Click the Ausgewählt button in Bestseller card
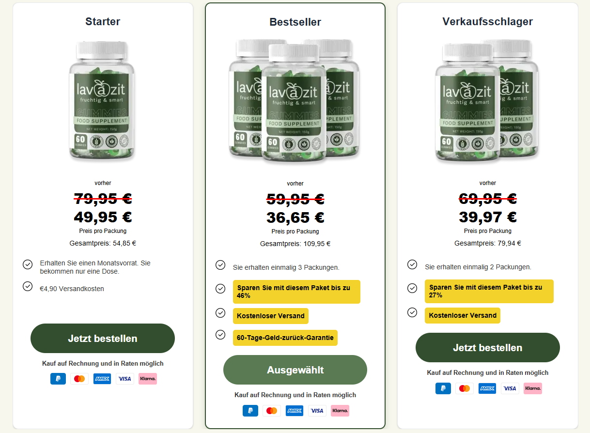Image resolution: width=590 pixels, height=433 pixels. point(295,370)
